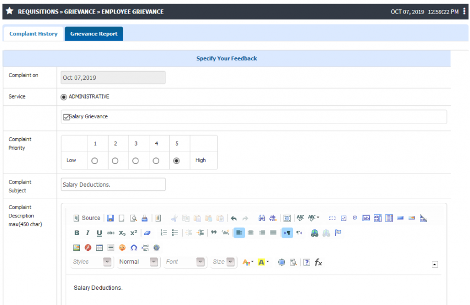Insert a Textarea element
The width and height of the screenshot is (470, 305).
pyautogui.click(x=378, y=218)
